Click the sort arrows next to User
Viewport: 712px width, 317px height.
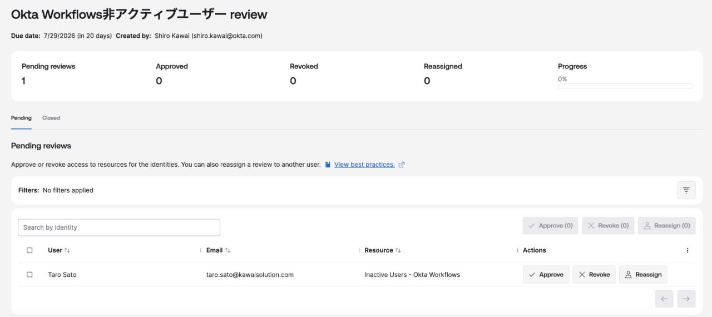coord(67,250)
